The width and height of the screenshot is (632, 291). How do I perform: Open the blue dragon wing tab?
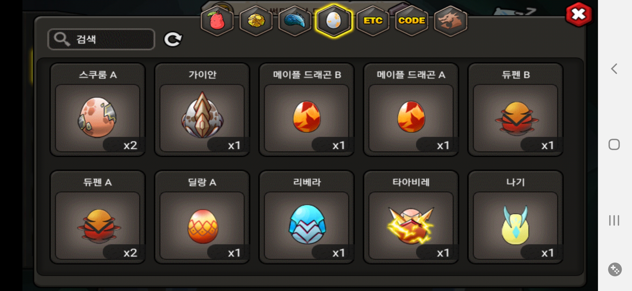point(295,21)
